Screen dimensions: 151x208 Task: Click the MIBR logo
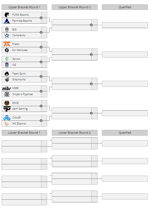pos(7,88)
